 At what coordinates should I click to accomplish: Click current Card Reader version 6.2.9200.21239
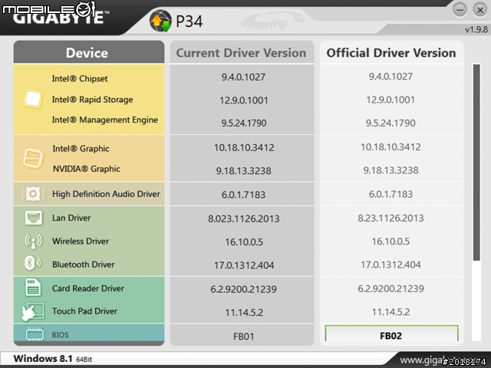click(x=243, y=289)
